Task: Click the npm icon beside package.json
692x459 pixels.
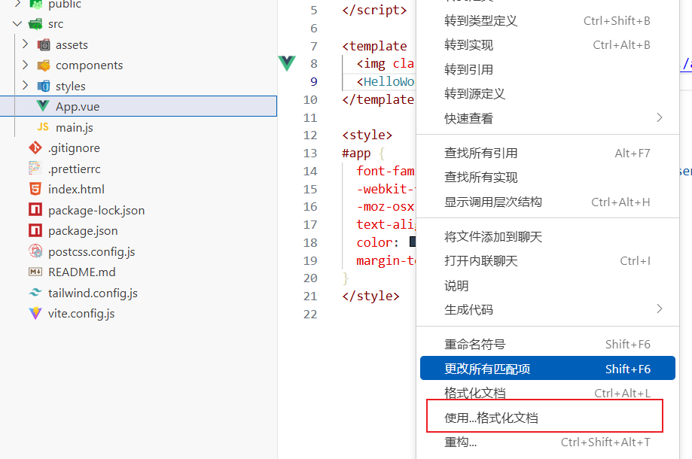Action: point(35,230)
